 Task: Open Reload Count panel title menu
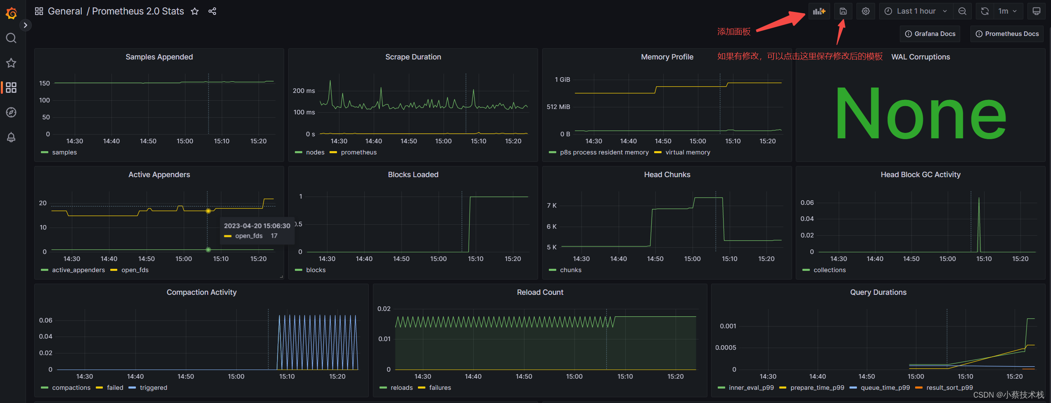pos(540,292)
